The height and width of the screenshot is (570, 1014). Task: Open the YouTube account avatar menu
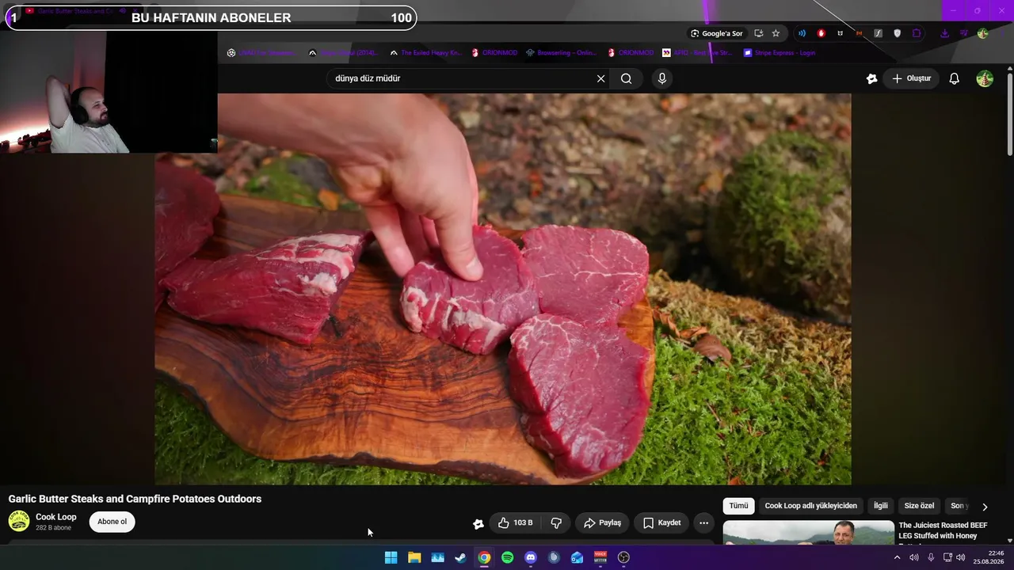click(x=985, y=78)
